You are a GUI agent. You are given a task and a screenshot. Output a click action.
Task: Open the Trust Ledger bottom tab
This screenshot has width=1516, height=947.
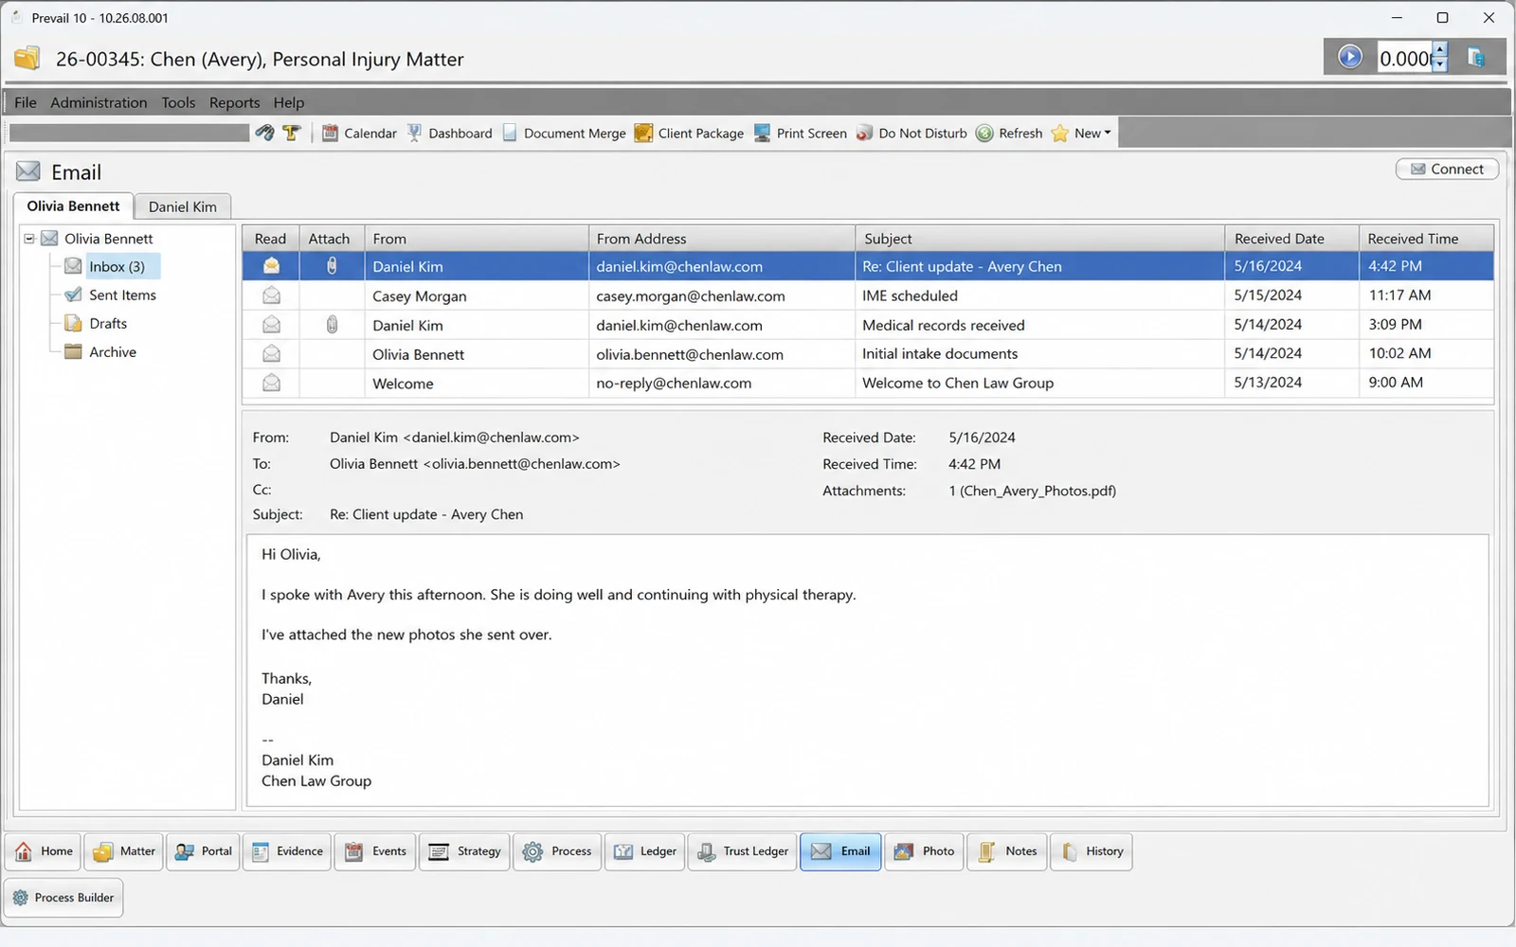click(743, 851)
